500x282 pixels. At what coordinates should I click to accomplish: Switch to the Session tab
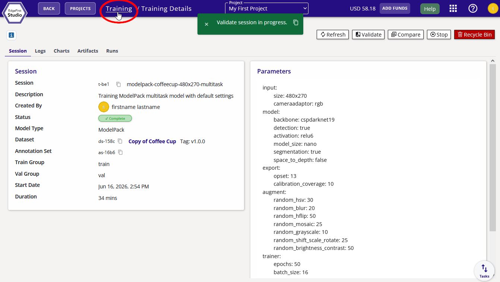click(x=18, y=51)
